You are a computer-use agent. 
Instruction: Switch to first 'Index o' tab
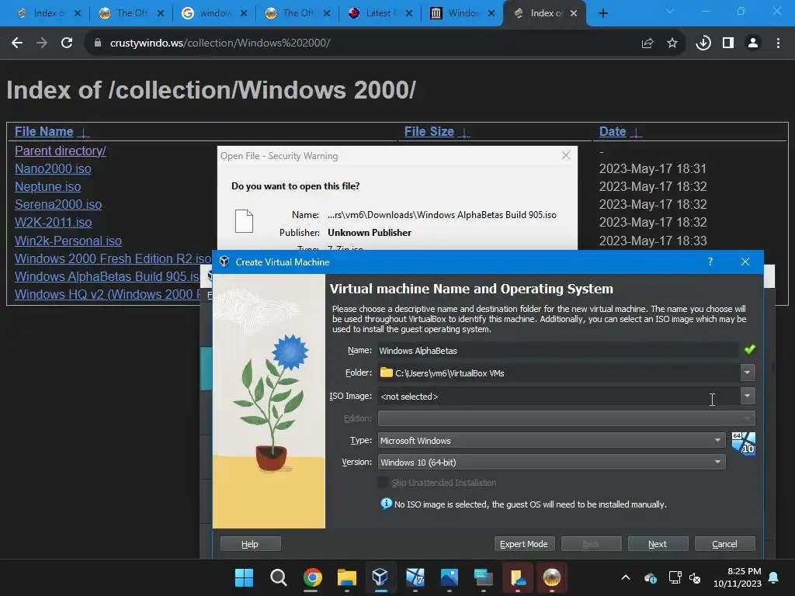[x=49, y=13]
